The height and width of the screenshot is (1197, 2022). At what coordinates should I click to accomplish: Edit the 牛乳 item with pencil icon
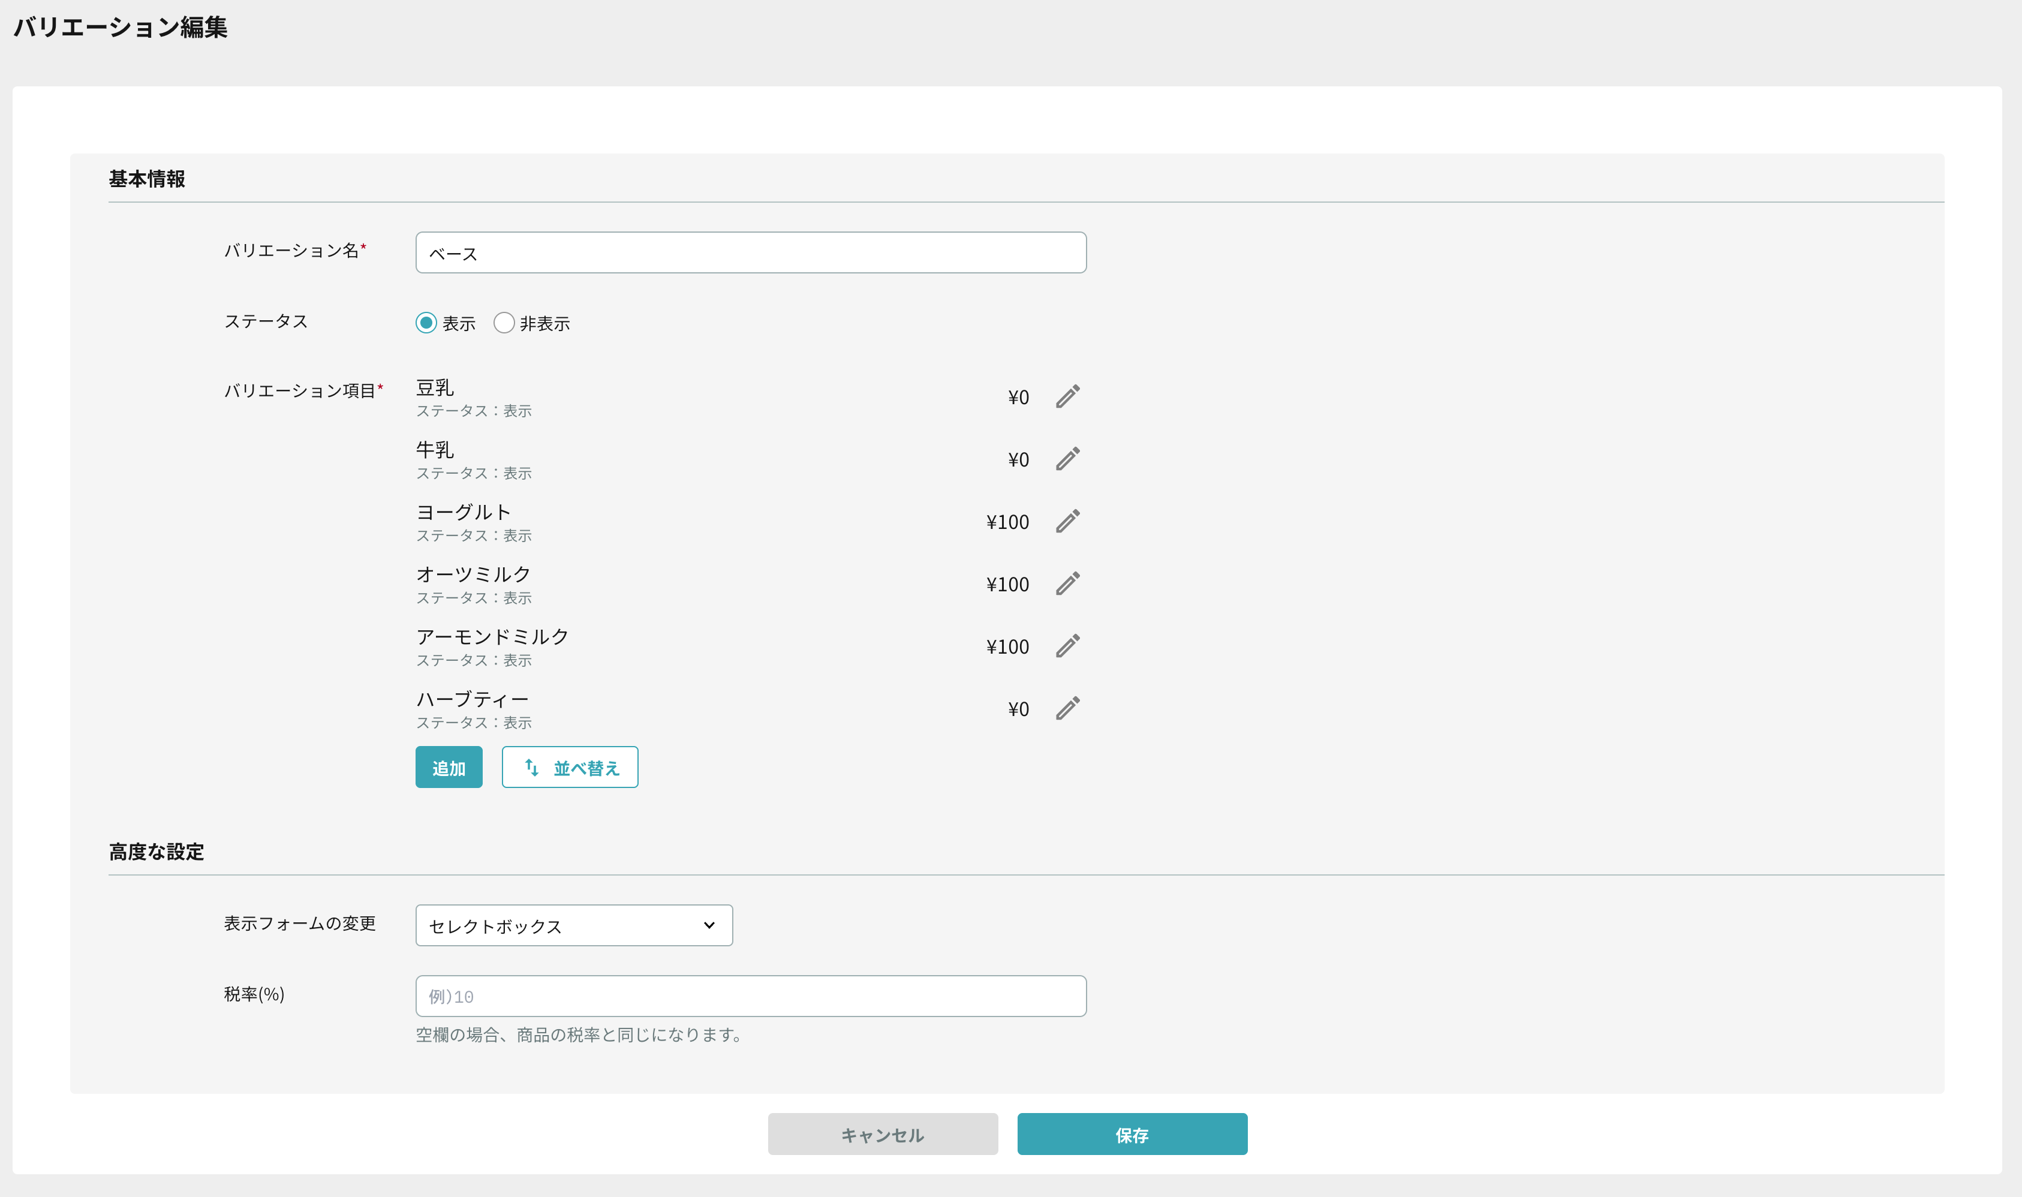pyautogui.click(x=1067, y=459)
